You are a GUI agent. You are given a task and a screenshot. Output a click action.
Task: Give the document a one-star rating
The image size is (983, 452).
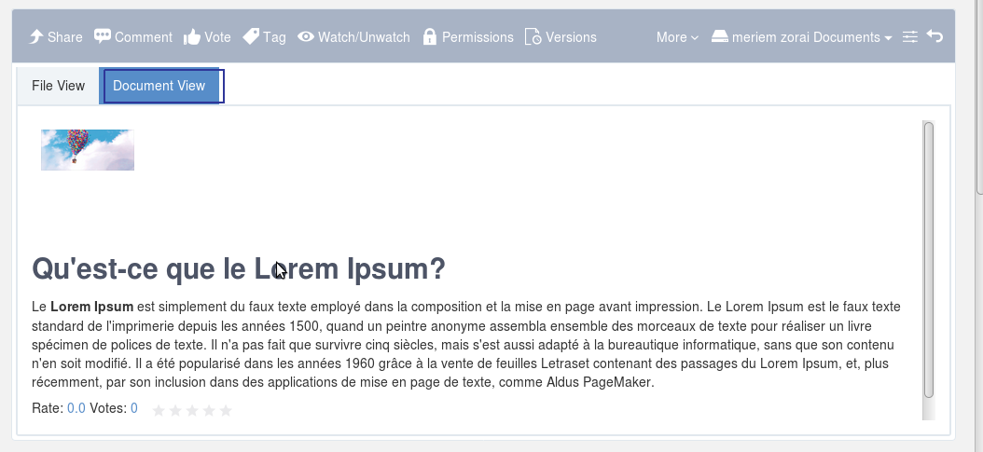(159, 410)
